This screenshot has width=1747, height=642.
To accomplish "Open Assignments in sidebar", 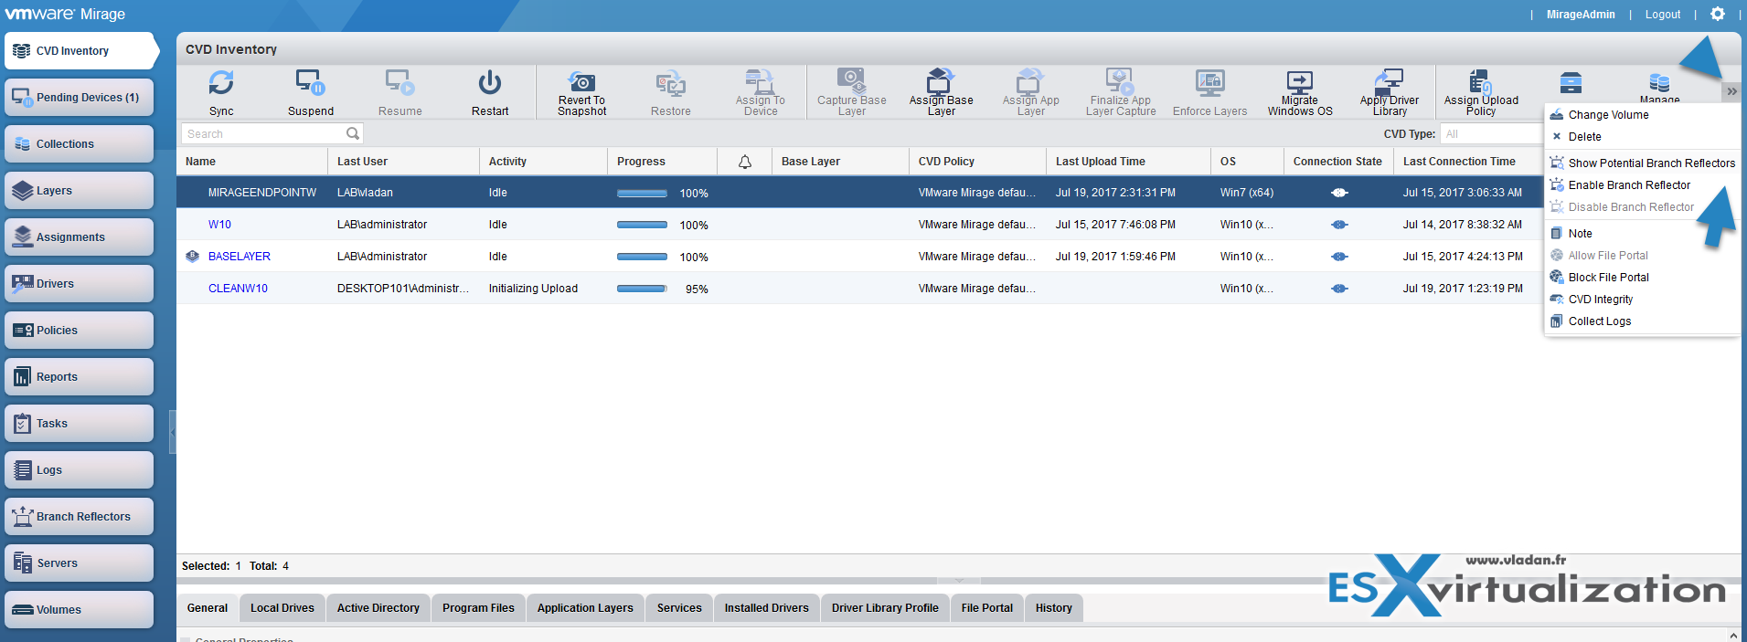I will (x=80, y=237).
